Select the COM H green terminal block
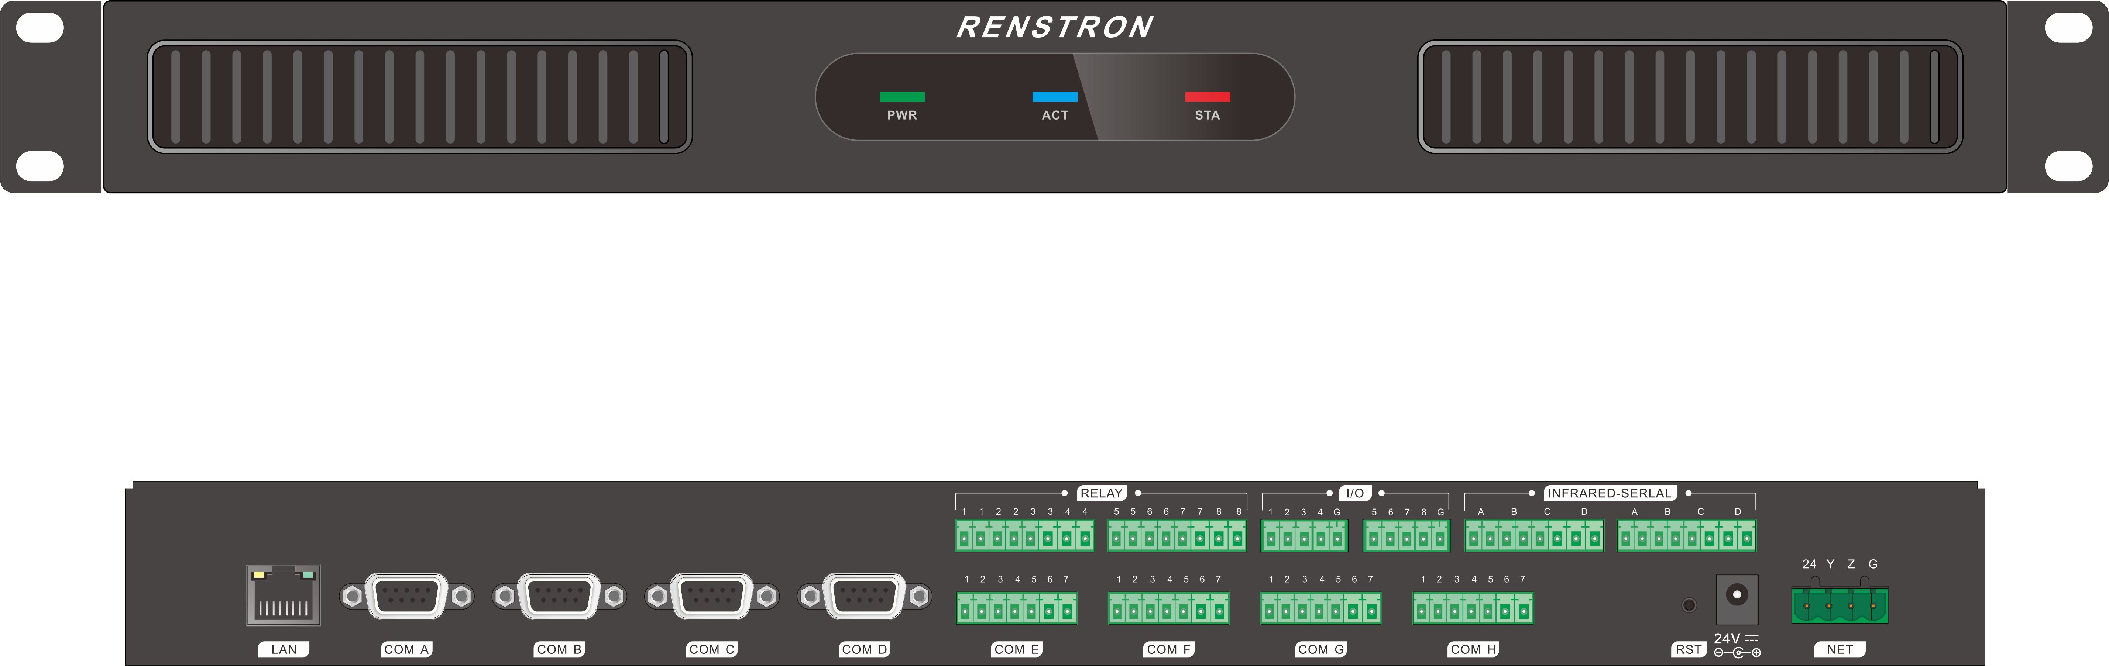The height and width of the screenshot is (666, 2109). tap(1473, 609)
